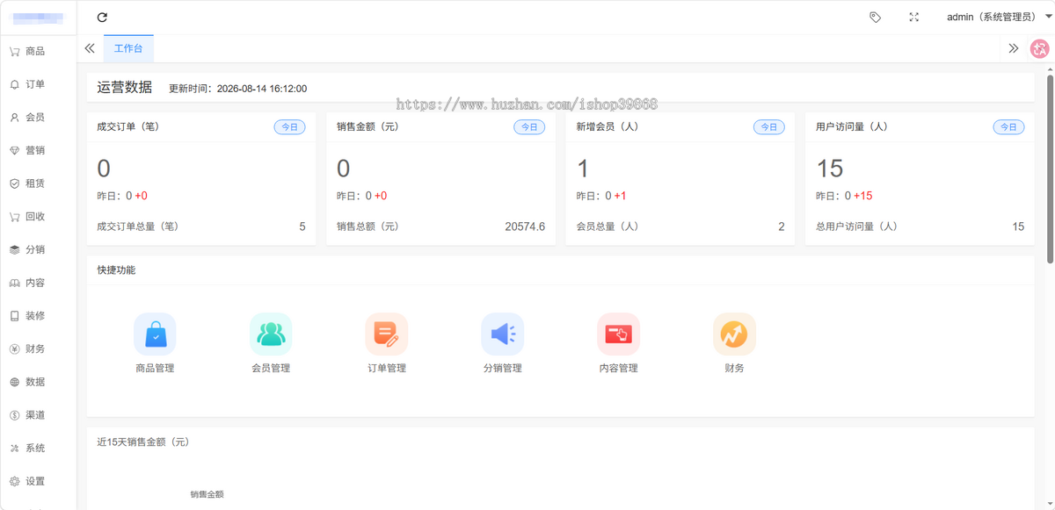Viewport: 1055px width, 510px height.
Task: Click the 今日 badge on 用户访问量 card
Action: (x=1008, y=126)
